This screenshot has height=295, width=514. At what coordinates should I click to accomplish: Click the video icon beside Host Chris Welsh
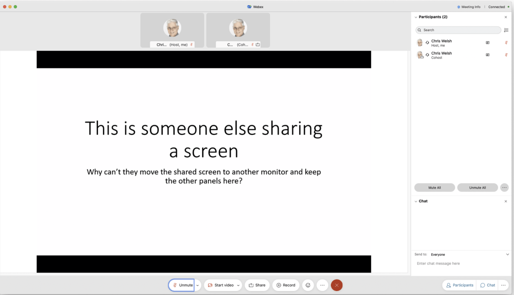click(x=487, y=43)
